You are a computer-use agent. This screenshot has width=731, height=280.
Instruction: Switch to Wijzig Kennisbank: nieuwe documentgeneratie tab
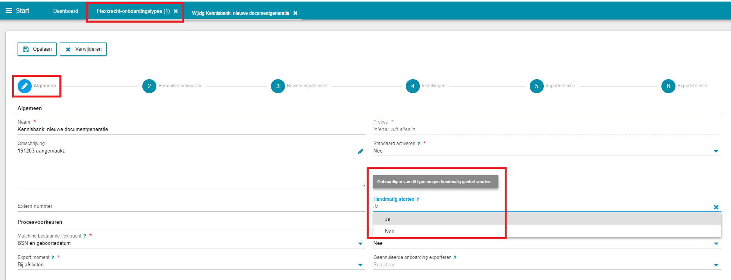pos(240,13)
